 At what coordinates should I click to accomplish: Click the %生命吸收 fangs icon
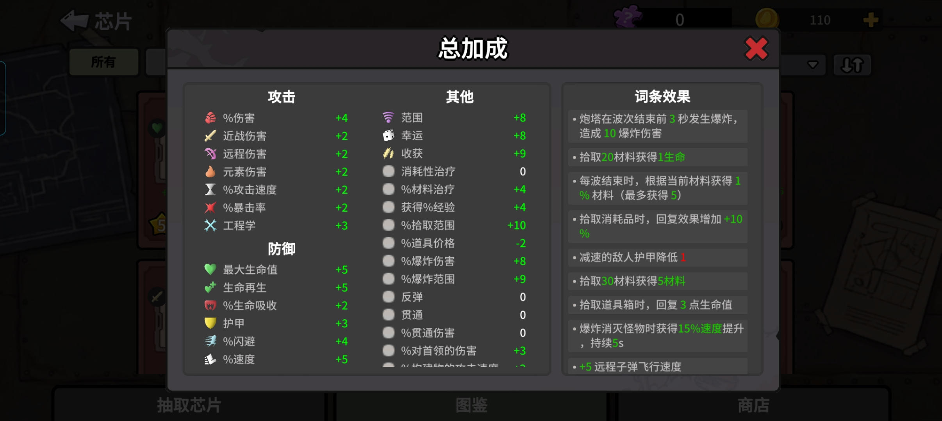[210, 305]
